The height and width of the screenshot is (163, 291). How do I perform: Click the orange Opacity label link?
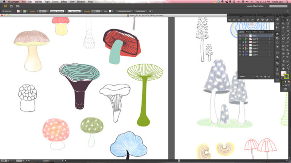pyautogui.click(x=87, y=11)
